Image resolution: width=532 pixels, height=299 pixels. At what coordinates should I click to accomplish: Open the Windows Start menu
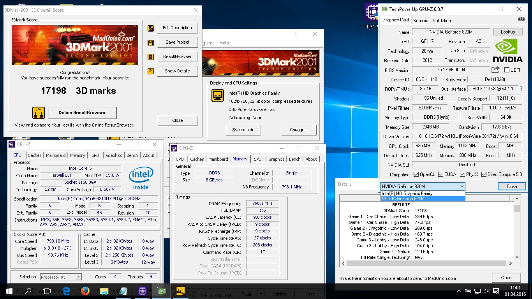pyautogui.click(x=9, y=291)
